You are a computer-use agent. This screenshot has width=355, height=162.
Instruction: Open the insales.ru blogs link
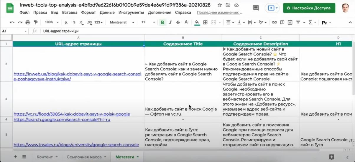pyautogui.click(x=76, y=145)
